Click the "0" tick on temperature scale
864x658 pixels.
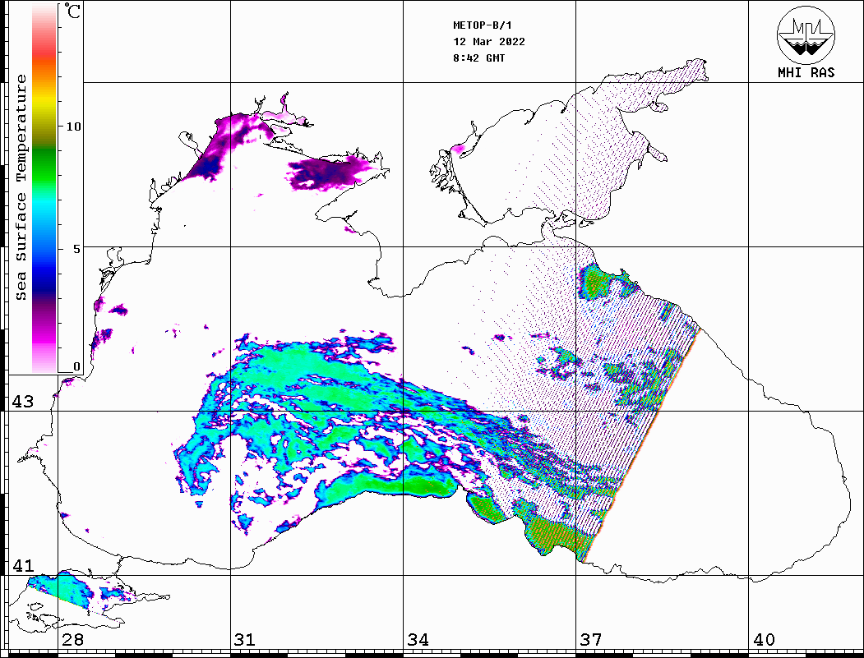[76, 366]
